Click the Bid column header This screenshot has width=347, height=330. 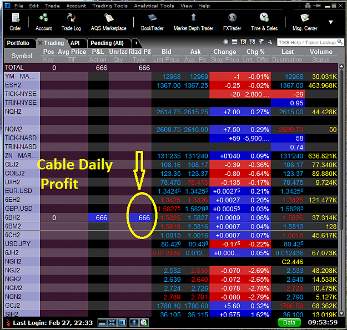click(167, 52)
